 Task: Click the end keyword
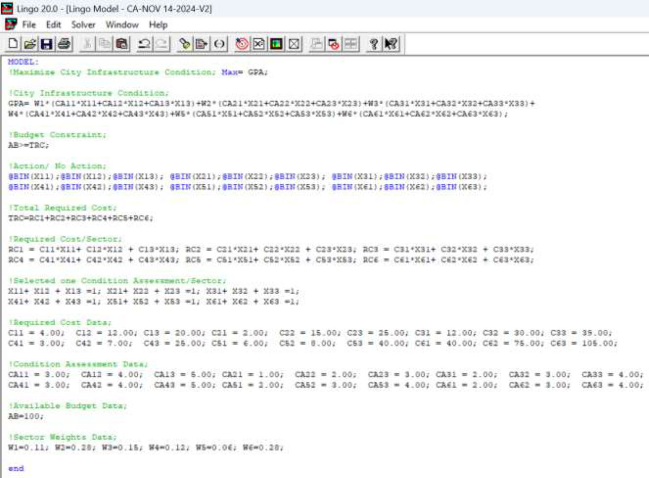(16, 469)
